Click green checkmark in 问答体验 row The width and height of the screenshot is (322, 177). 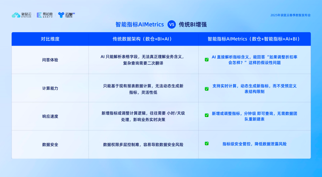(x=207, y=60)
